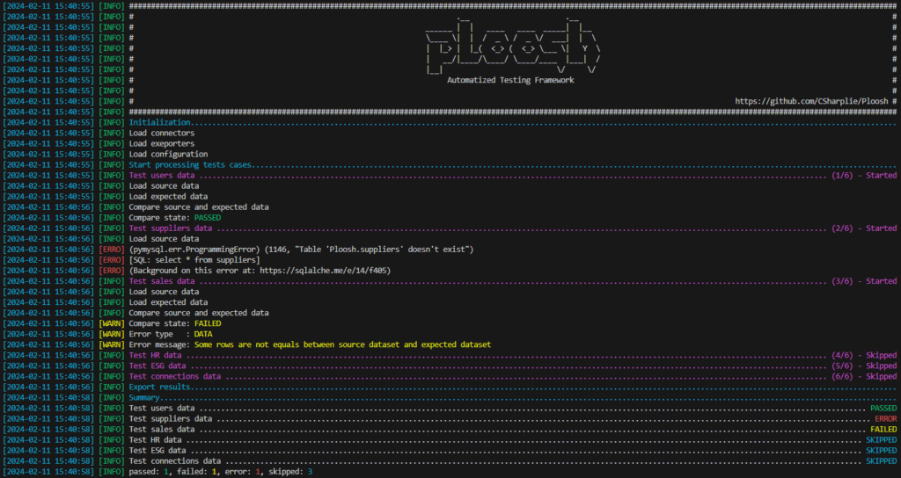
Task: Click the SQL select from suppliers line
Action: tap(194, 260)
